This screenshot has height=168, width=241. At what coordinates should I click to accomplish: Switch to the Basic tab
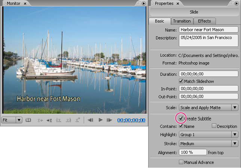[x=159, y=21]
